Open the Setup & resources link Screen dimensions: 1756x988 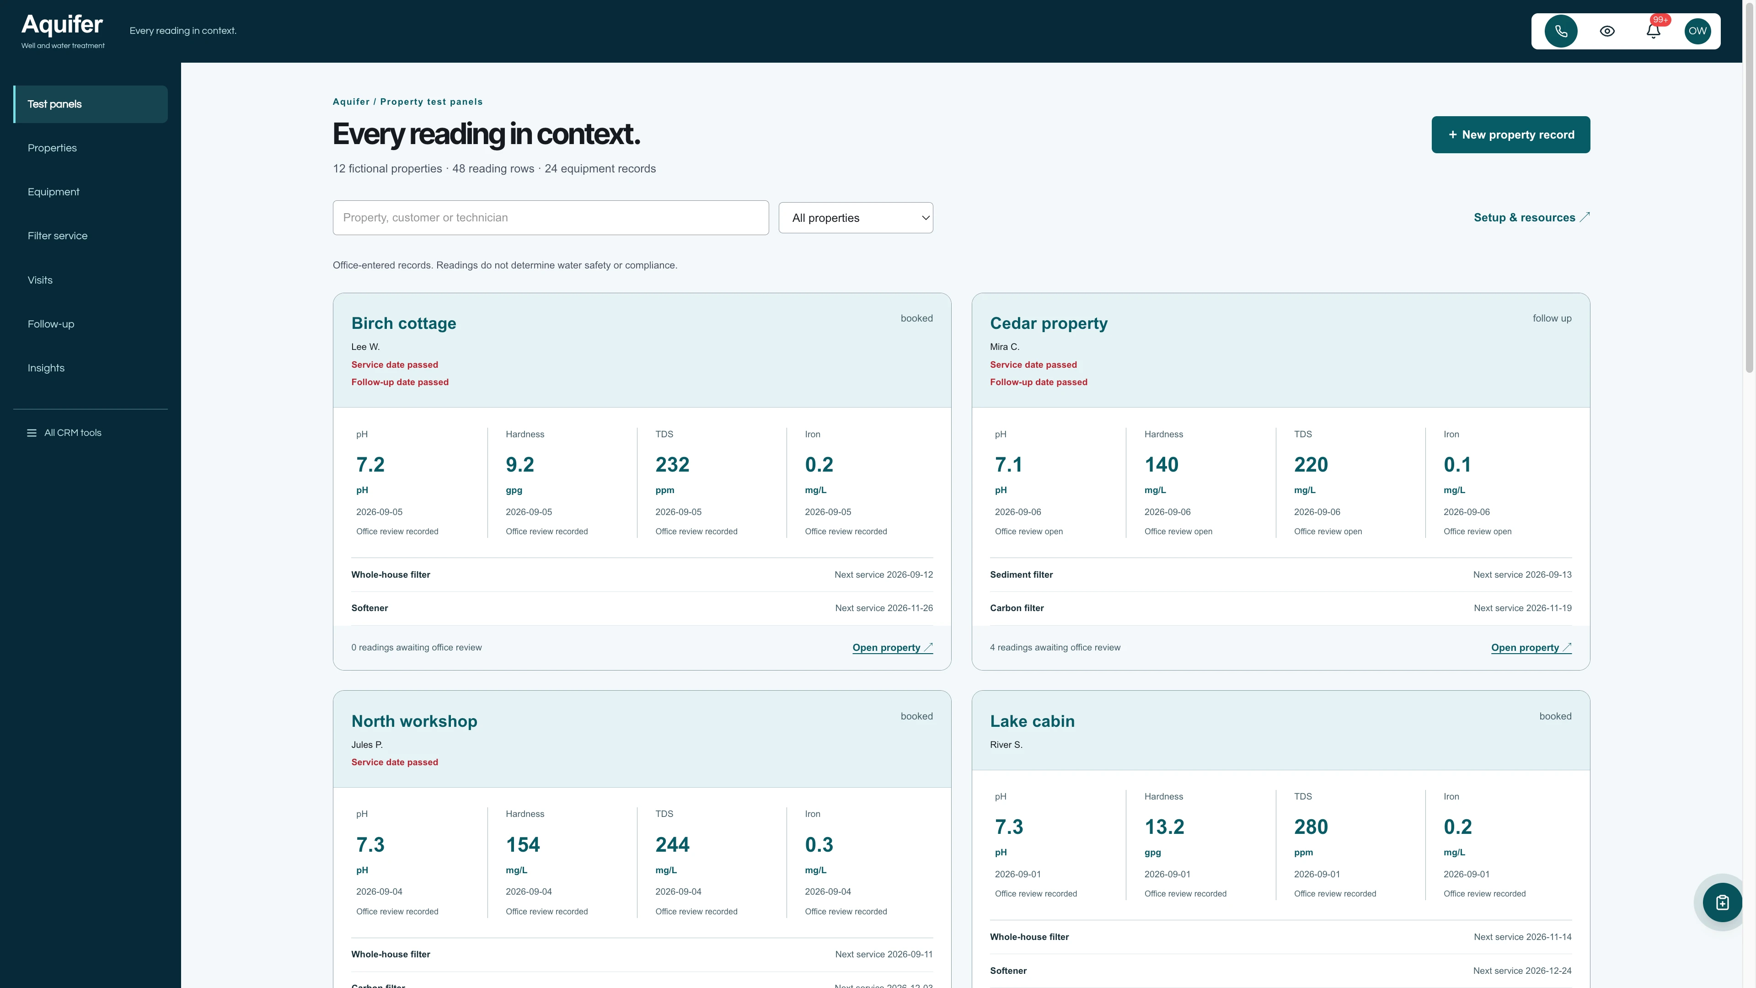(x=1531, y=218)
